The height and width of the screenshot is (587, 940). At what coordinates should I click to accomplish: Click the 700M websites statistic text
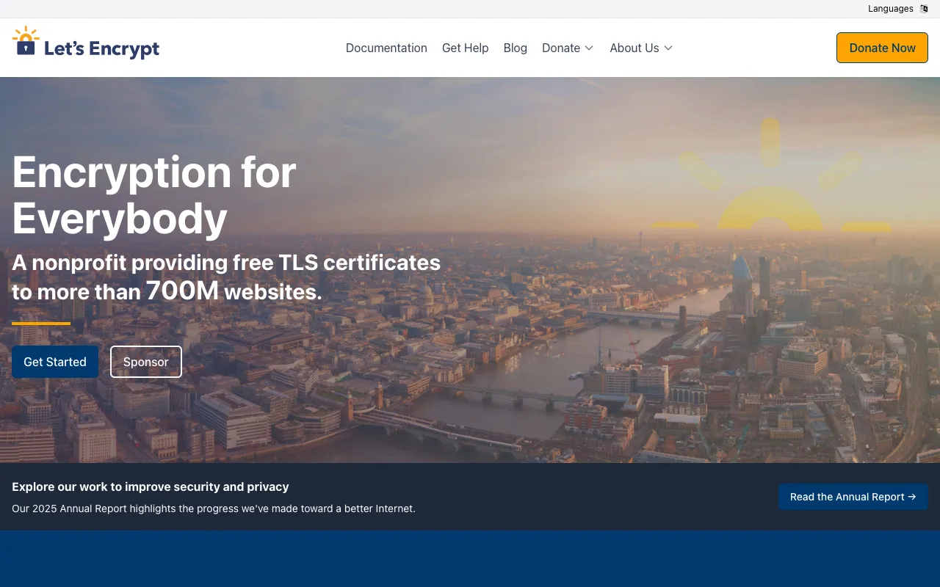pyautogui.click(x=181, y=291)
